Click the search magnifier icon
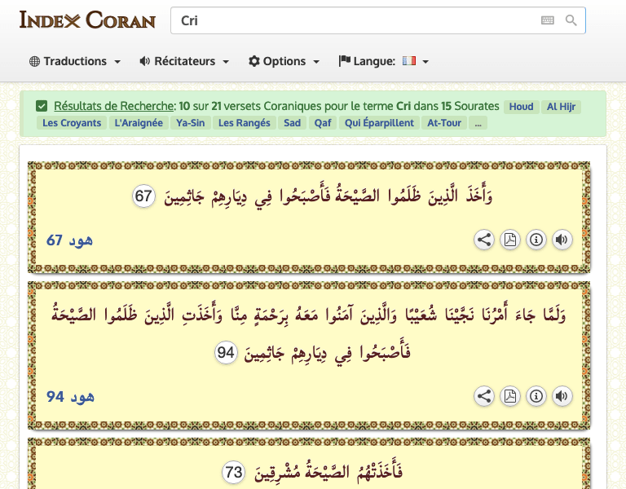 571,20
